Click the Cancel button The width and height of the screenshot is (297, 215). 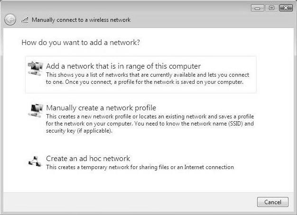273,202
